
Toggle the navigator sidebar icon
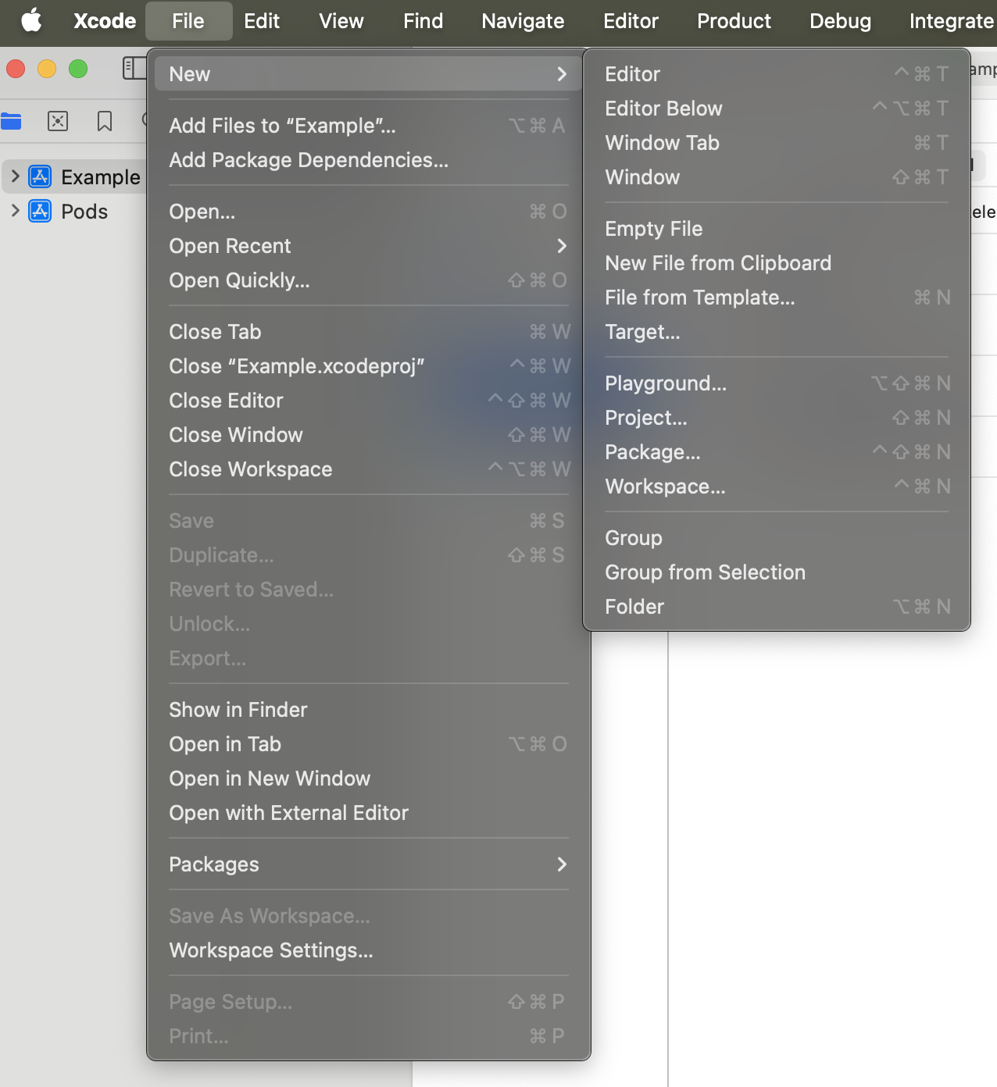click(x=134, y=69)
